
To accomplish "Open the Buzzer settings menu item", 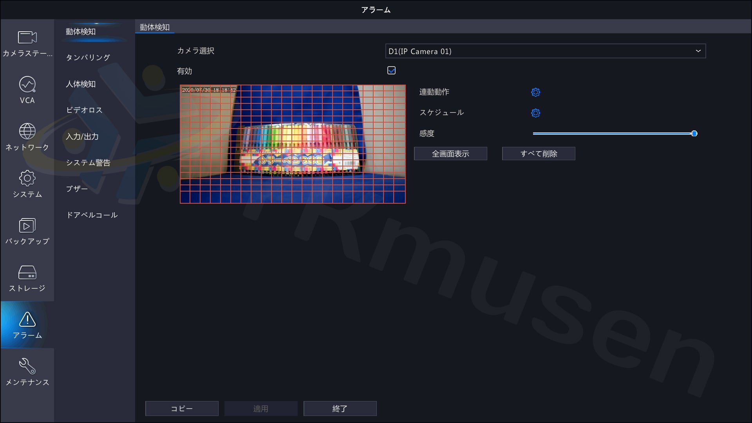I will [77, 189].
